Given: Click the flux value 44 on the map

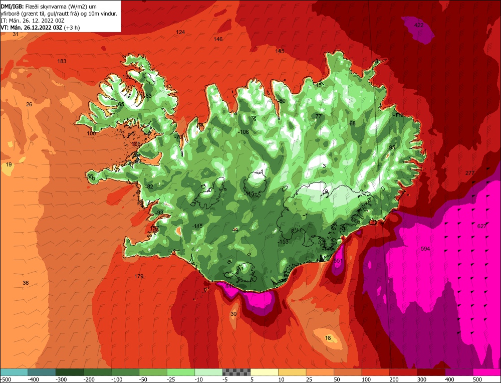Looking at the screenshot, I should coord(235,230).
